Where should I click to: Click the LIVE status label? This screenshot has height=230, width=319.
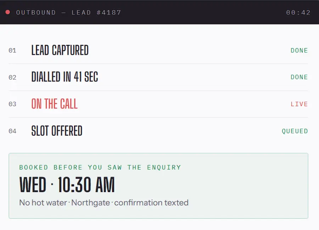(299, 104)
